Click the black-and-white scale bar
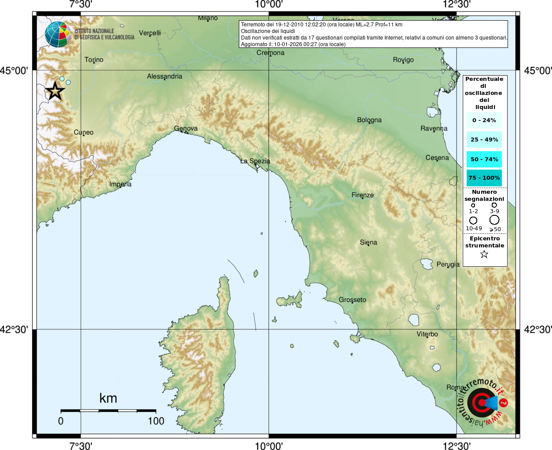 point(108,410)
